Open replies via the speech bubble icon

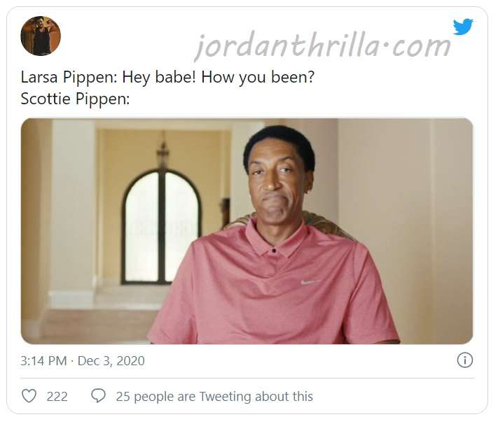coord(98,396)
